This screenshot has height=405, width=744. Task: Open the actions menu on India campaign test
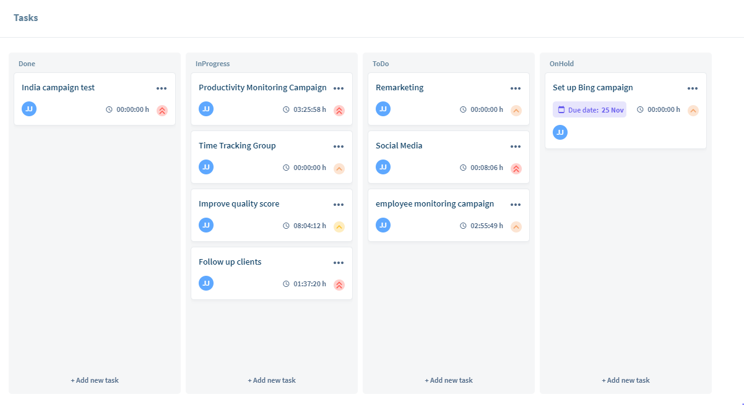[162, 88]
